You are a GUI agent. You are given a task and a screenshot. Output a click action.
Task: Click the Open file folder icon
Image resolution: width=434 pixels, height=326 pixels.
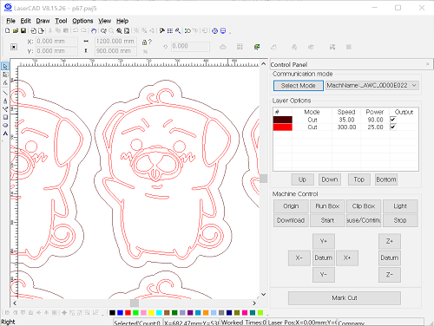(x=16, y=30)
